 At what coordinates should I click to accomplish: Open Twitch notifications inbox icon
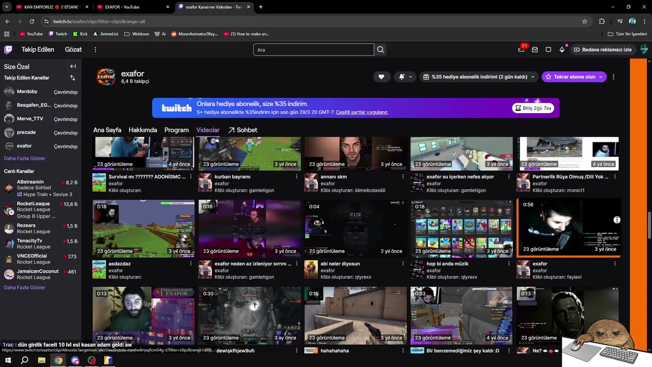(535, 49)
